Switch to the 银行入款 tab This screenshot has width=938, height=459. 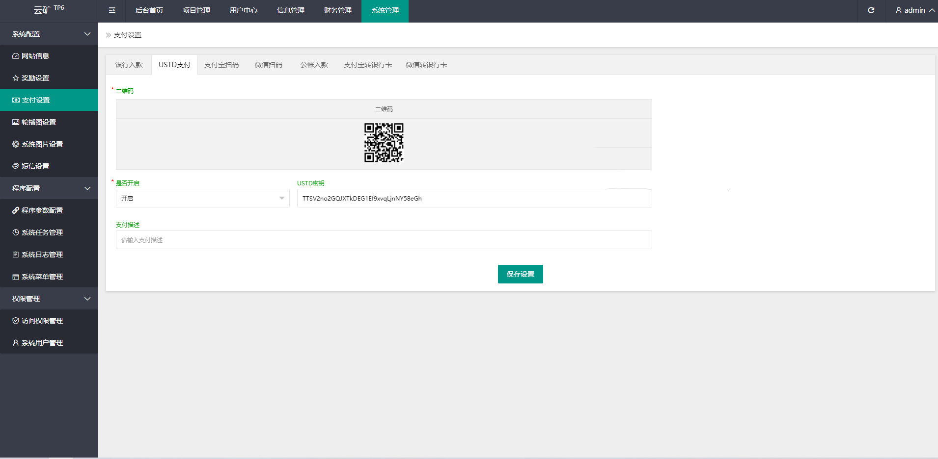coord(129,65)
